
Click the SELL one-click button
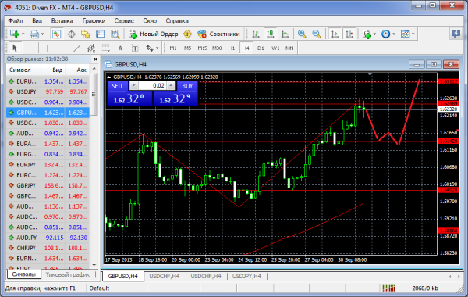118,86
